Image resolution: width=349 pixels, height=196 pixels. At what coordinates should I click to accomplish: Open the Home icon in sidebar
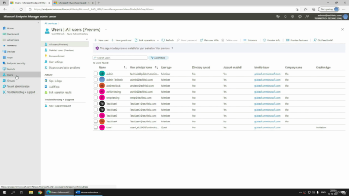(4, 28)
